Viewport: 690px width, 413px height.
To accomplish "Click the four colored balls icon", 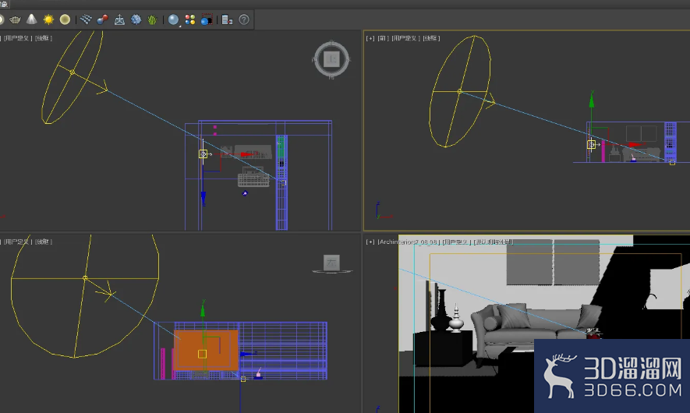I will 190,19.
